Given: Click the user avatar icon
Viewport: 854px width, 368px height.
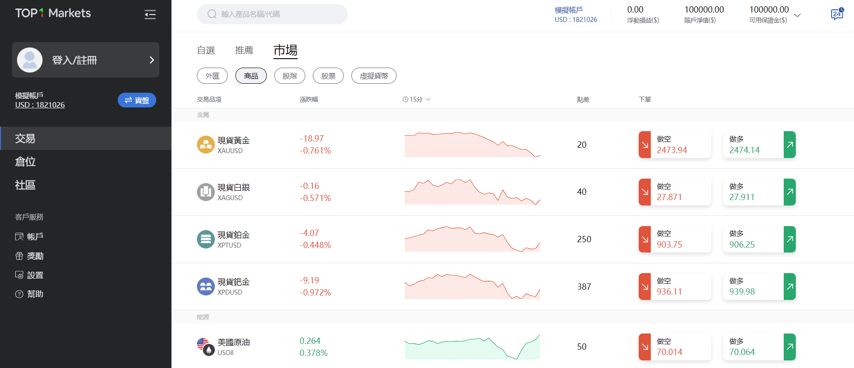Looking at the screenshot, I should [x=30, y=60].
